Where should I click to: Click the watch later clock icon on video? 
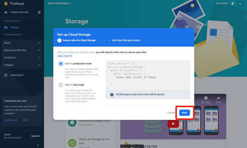[x=206, y=98]
